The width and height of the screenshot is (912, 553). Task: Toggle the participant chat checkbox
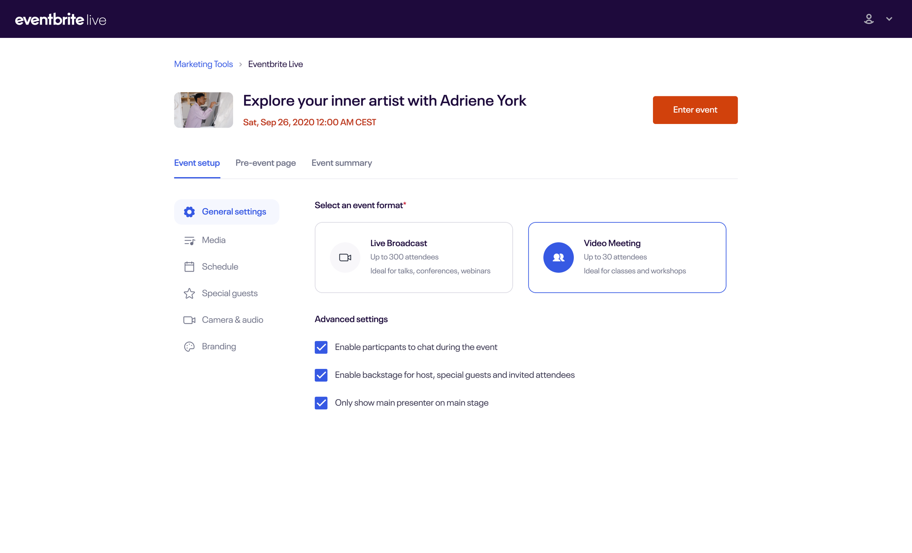tap(321, 347)
